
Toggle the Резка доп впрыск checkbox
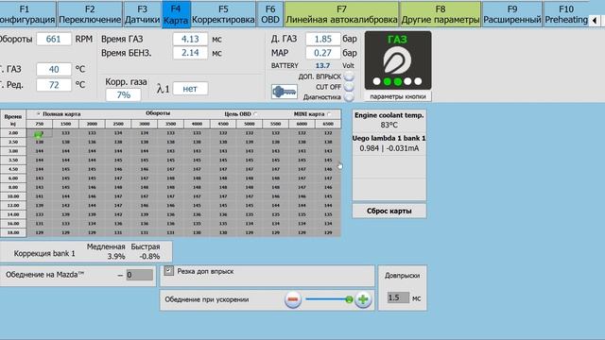(168, 271)
